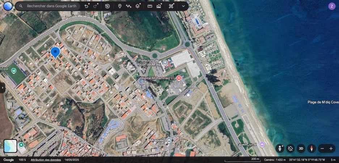Zoom in with the plus button
Image resolution: width=339 pixels, height=163 pixels.
[331, 149]
